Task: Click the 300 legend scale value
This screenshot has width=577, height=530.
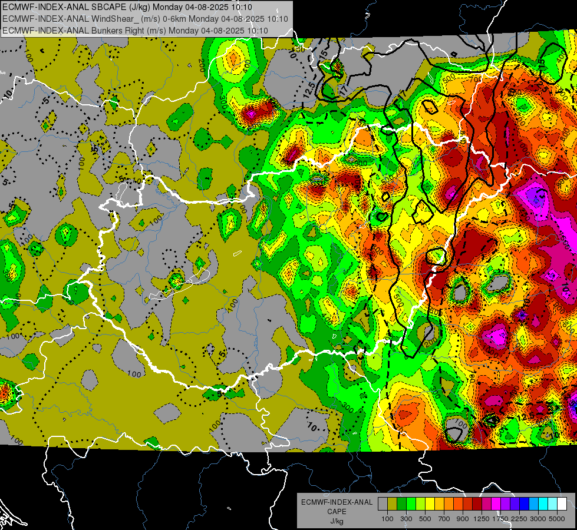Action: click(406, 519)
